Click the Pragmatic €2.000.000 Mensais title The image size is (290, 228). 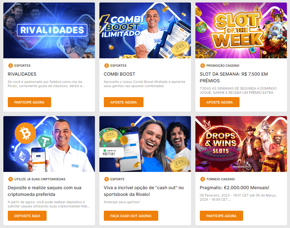coord(234,188)
